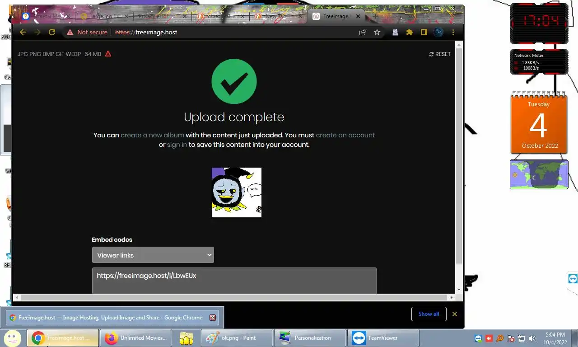Expand the Viewer links embed codes dropdown
Image resolution: width=578 pixels, height=347 pixels.
click(x=153, y=255)
